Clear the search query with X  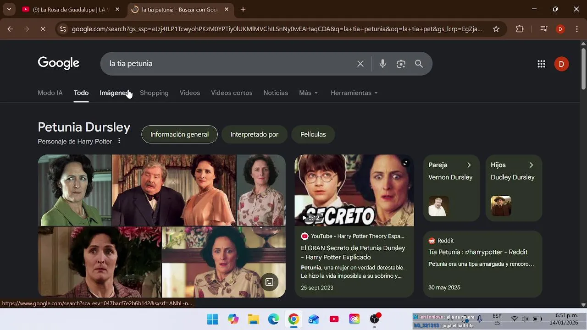pyautogui.click(x=360, y=64)
